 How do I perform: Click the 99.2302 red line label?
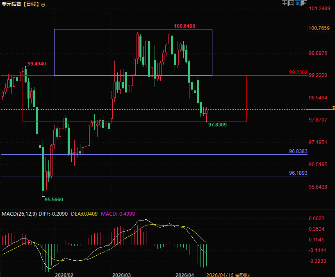coord(298,72)
